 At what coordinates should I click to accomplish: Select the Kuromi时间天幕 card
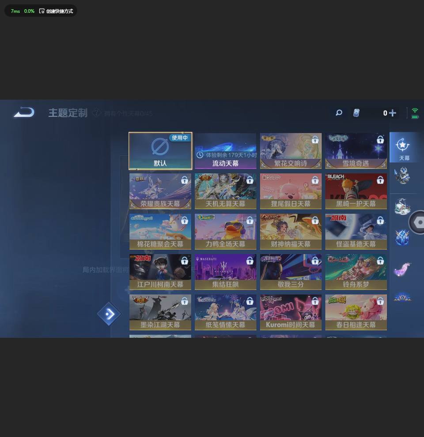coord(291,312)
